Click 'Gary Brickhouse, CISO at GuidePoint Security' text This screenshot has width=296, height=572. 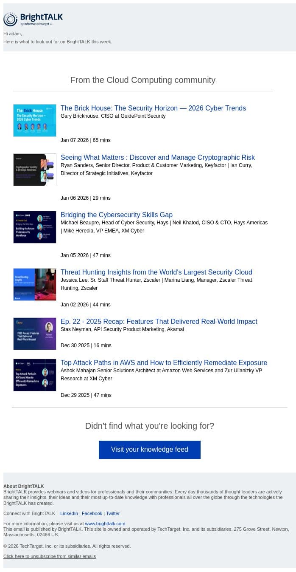point(113,116)
